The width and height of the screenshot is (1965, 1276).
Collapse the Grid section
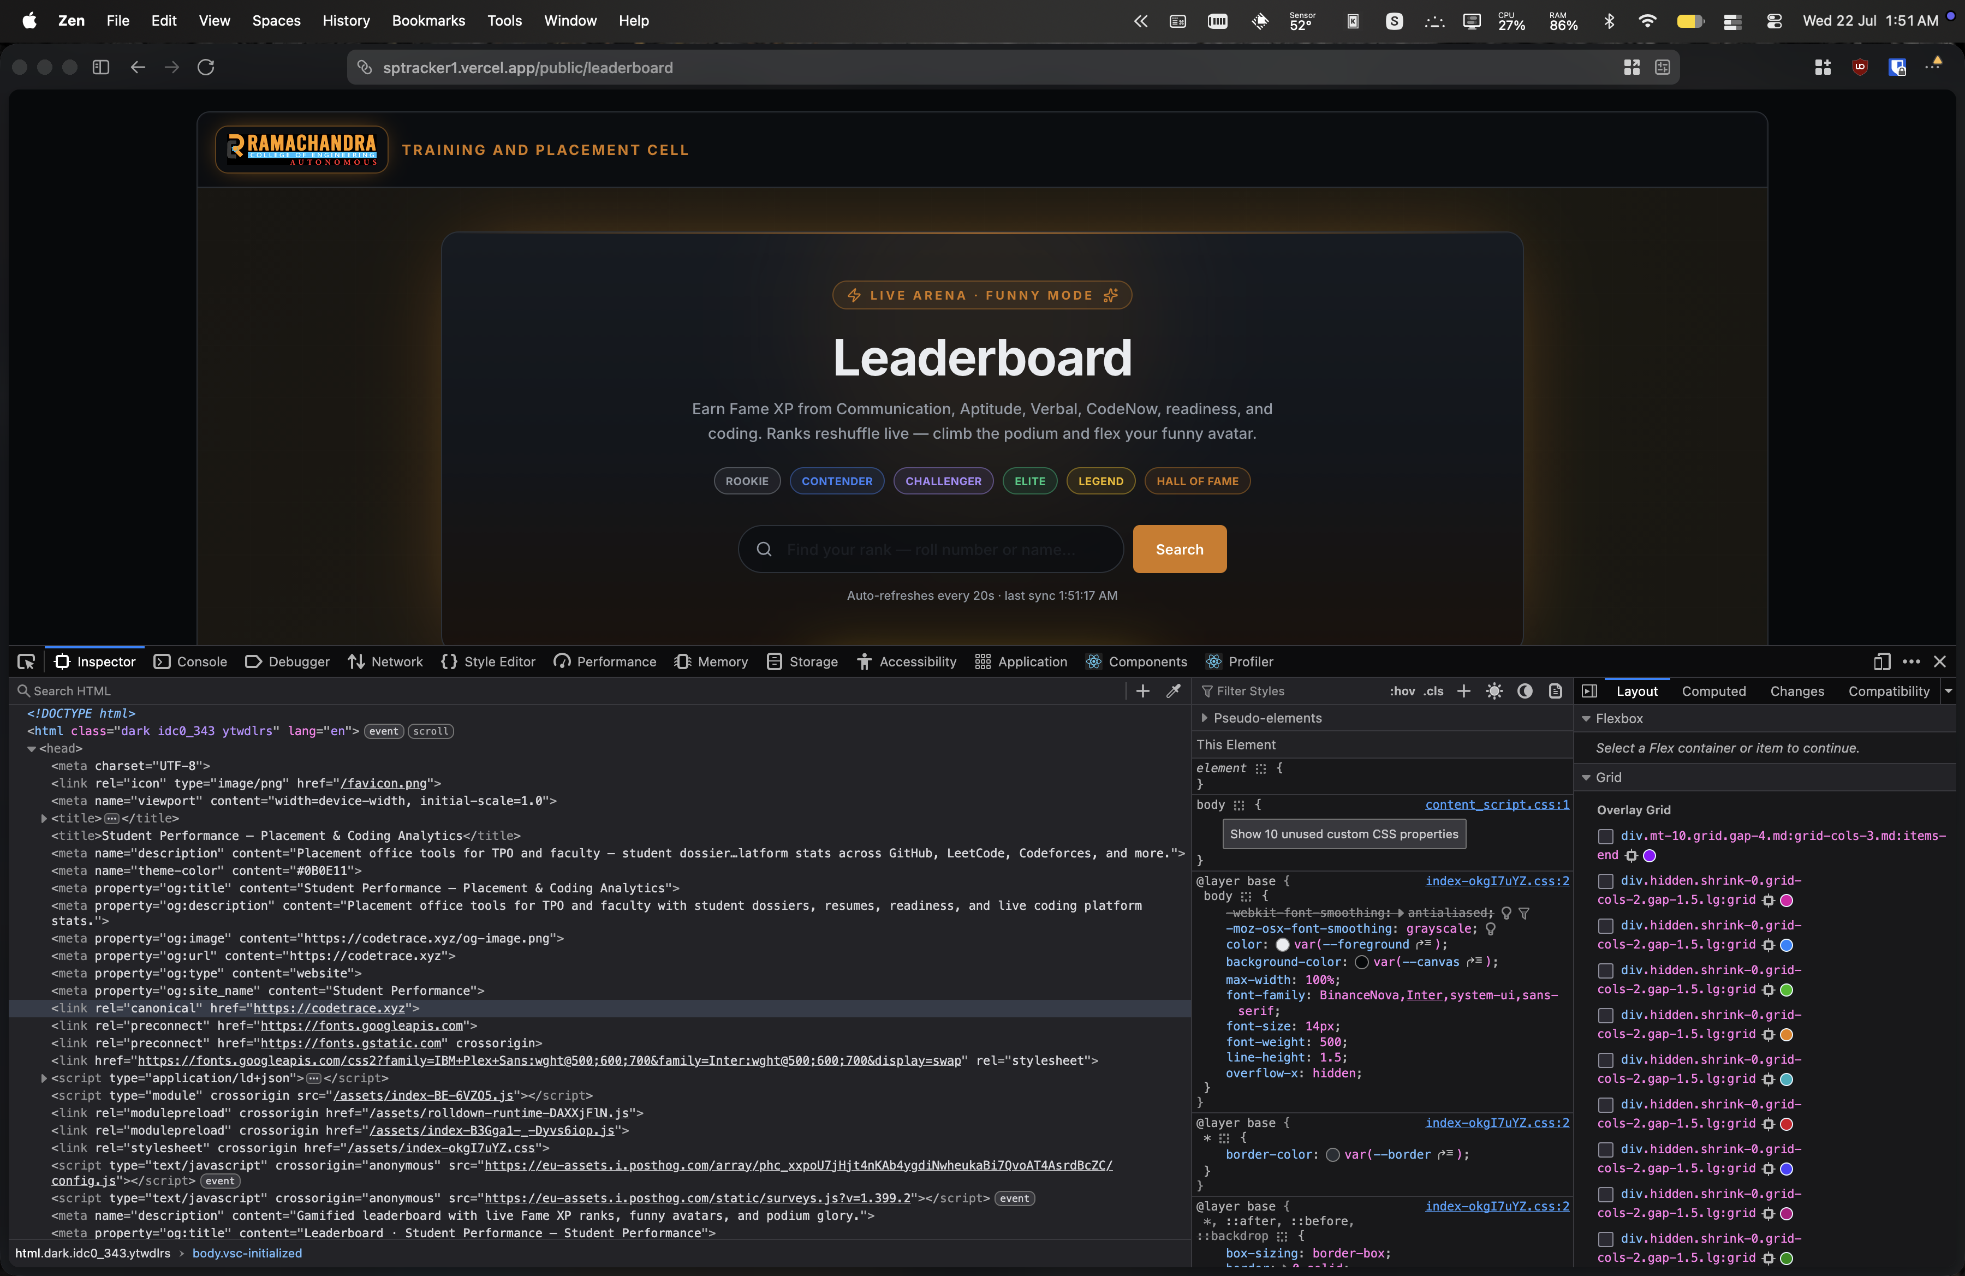[1586, 778]
